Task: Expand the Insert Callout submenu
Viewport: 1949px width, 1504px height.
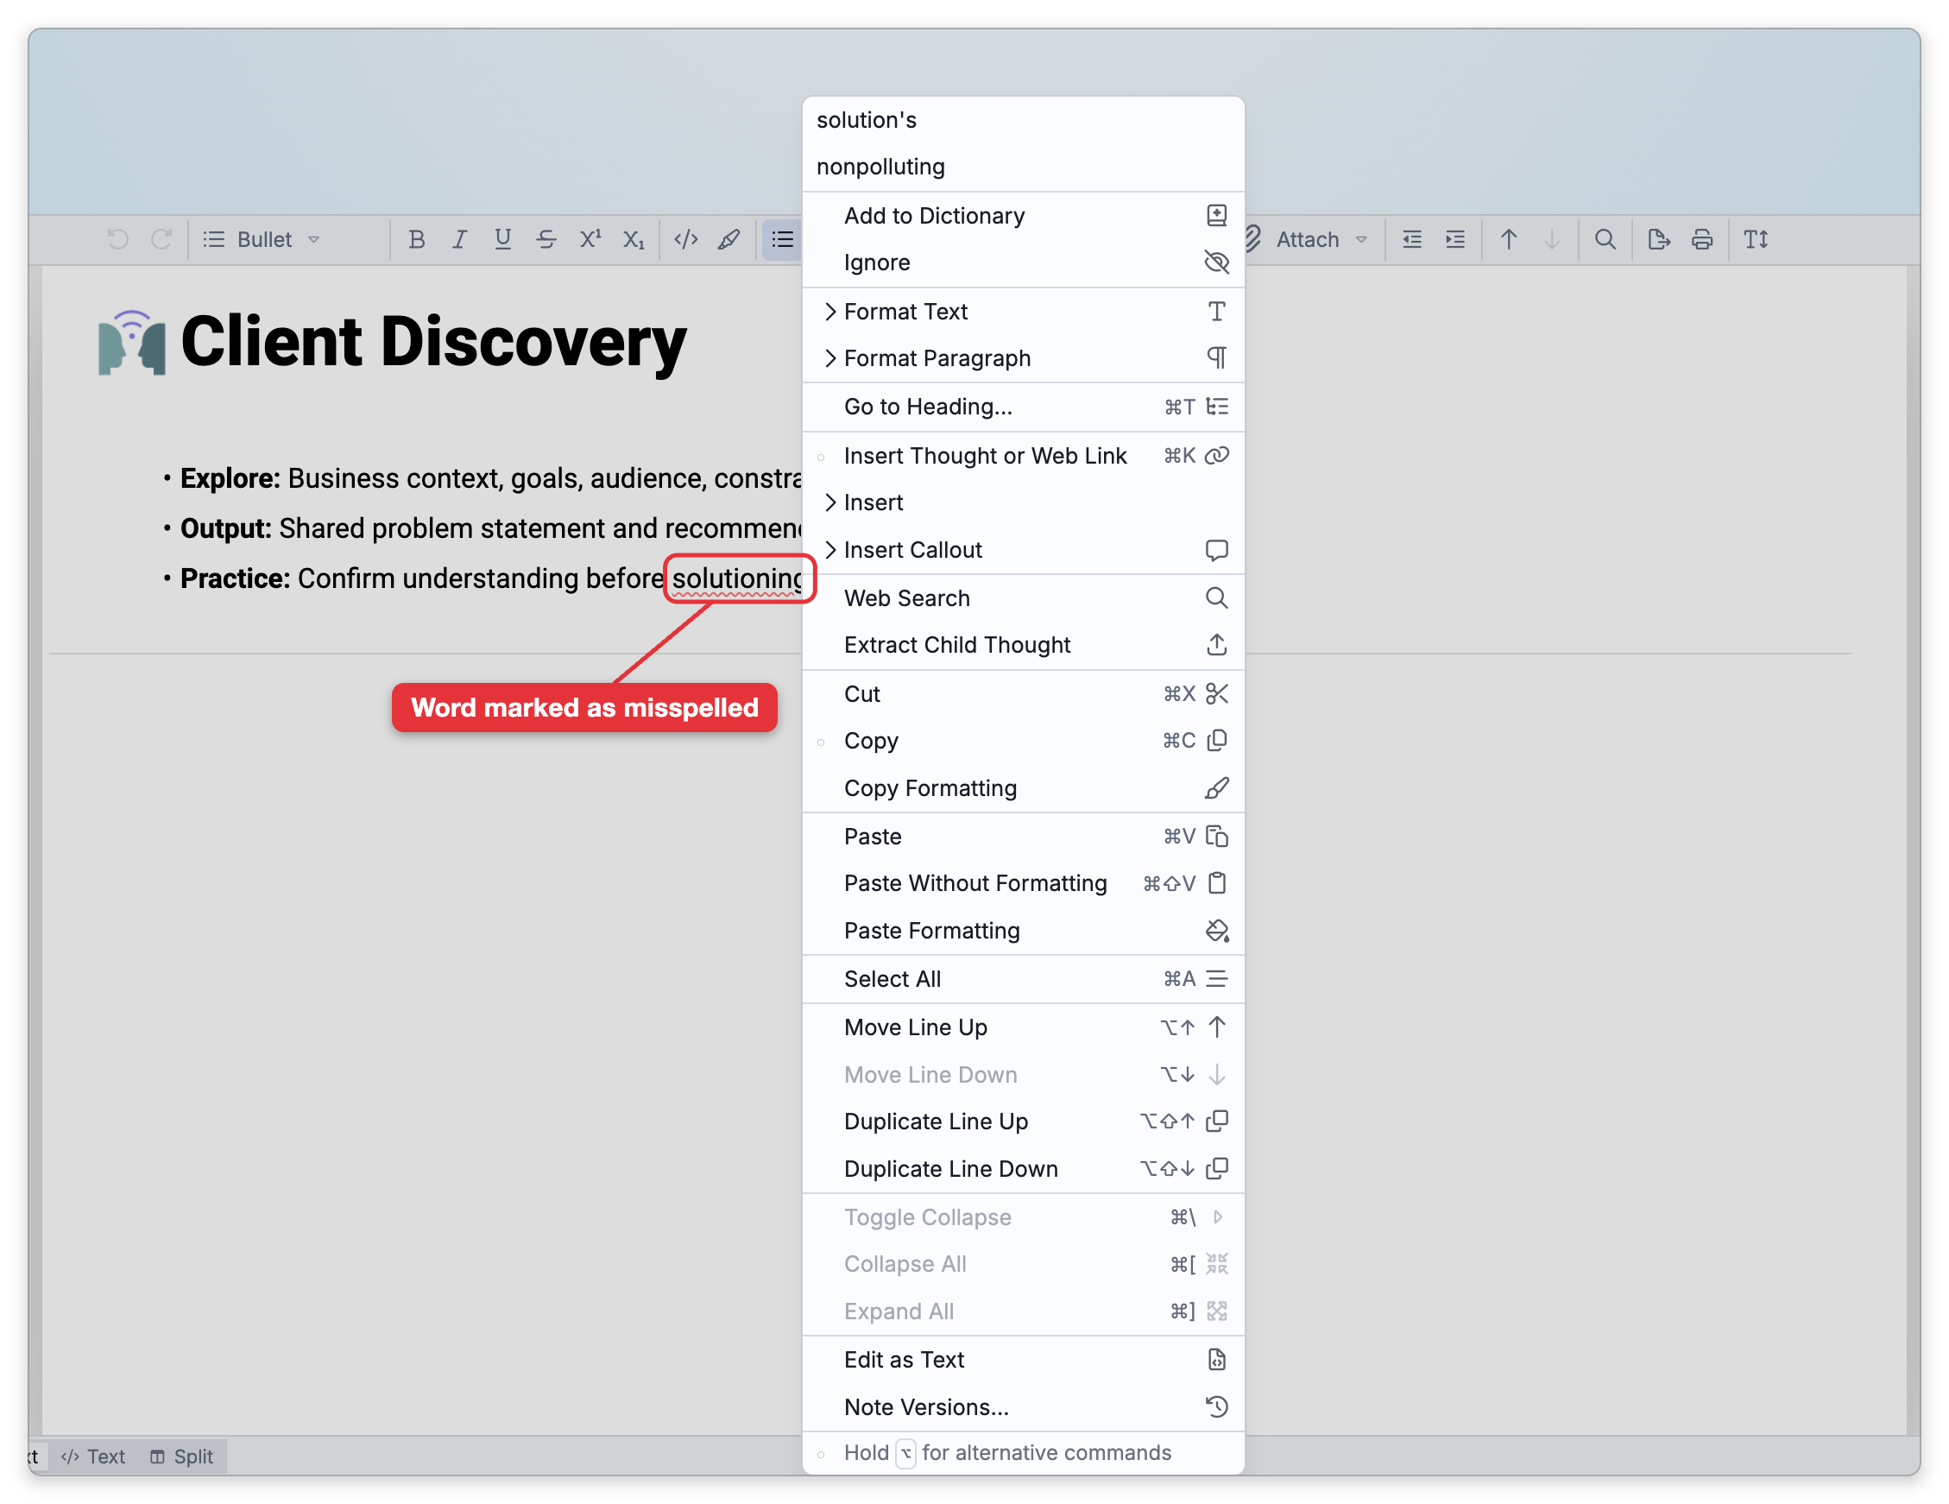Action: (1023, 550)
